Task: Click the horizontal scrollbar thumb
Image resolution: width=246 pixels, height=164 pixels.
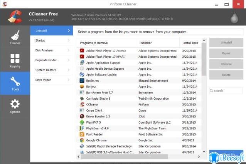Action: [125, 156]
